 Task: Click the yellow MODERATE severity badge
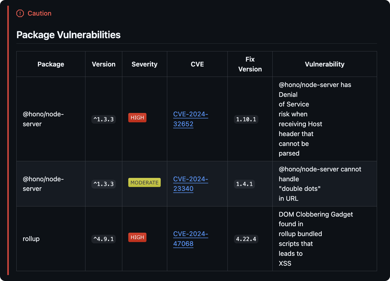[144, 183]
